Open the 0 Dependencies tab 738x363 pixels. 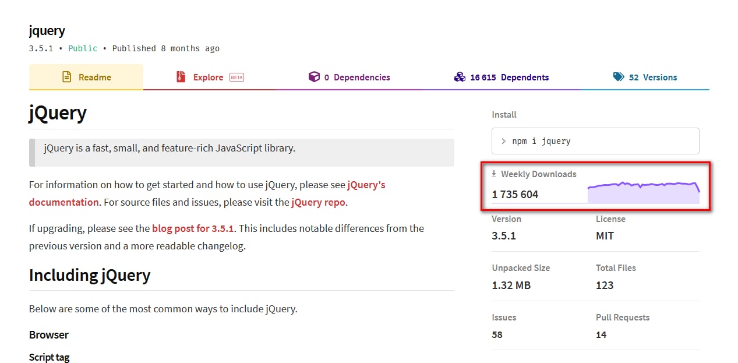coord(349,77)
